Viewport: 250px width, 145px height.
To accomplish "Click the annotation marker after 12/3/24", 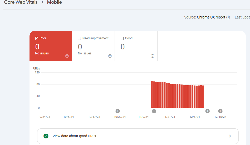I will pyautogui.click(x=207, y=111).
